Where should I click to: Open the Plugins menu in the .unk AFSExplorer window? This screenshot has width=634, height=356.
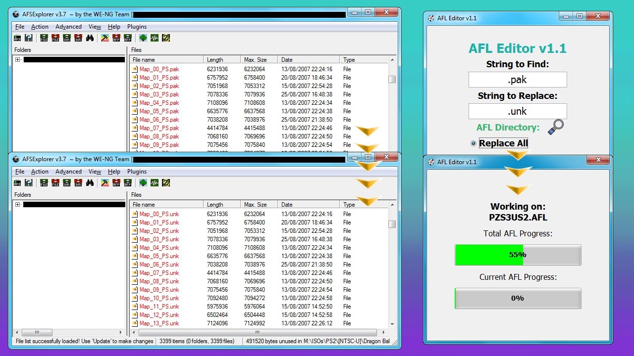tap(137, 172)
